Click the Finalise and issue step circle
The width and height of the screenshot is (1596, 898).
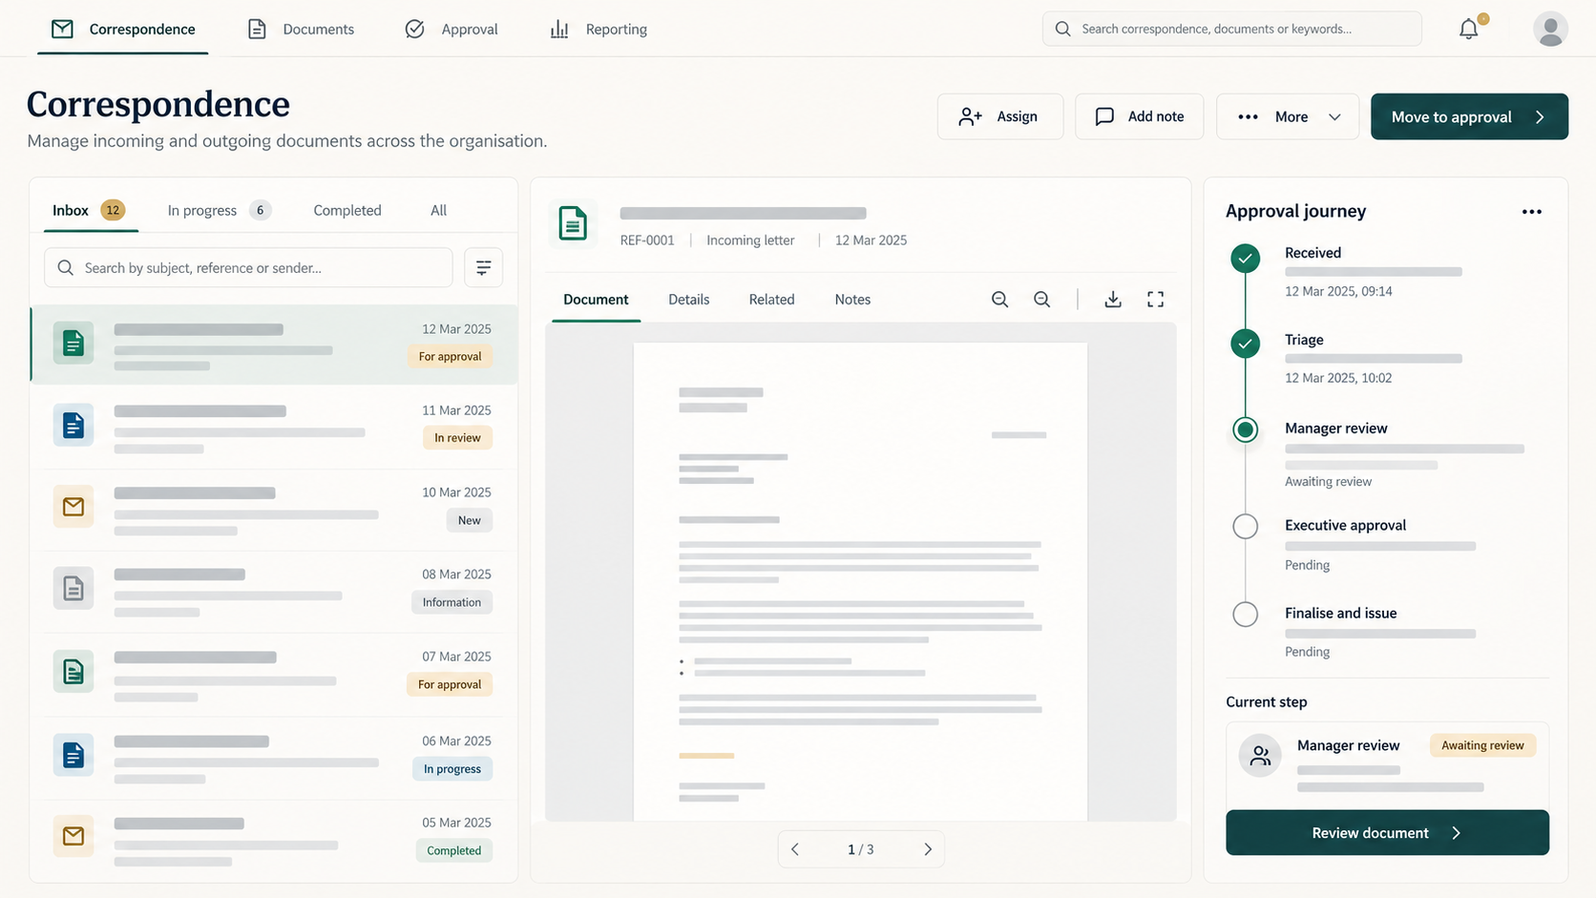tap(1245, 615)
